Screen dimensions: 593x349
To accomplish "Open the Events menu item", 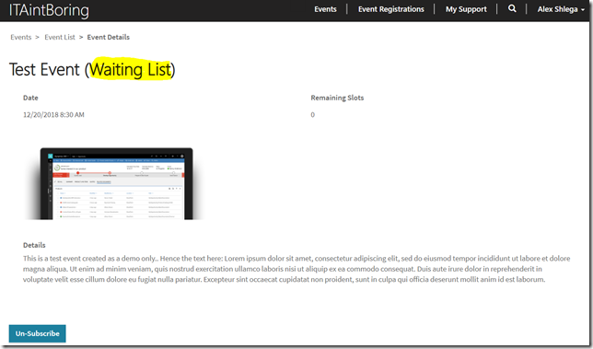I will coord(325,9).
